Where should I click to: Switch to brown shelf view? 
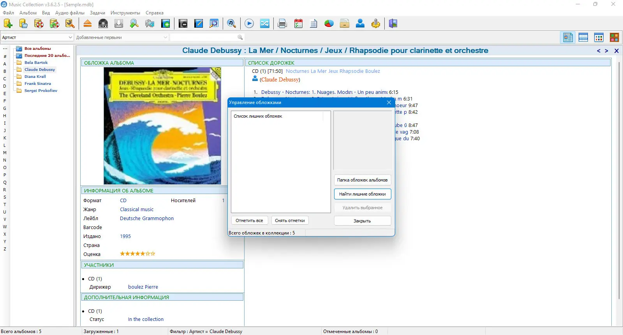pos(614,37)
